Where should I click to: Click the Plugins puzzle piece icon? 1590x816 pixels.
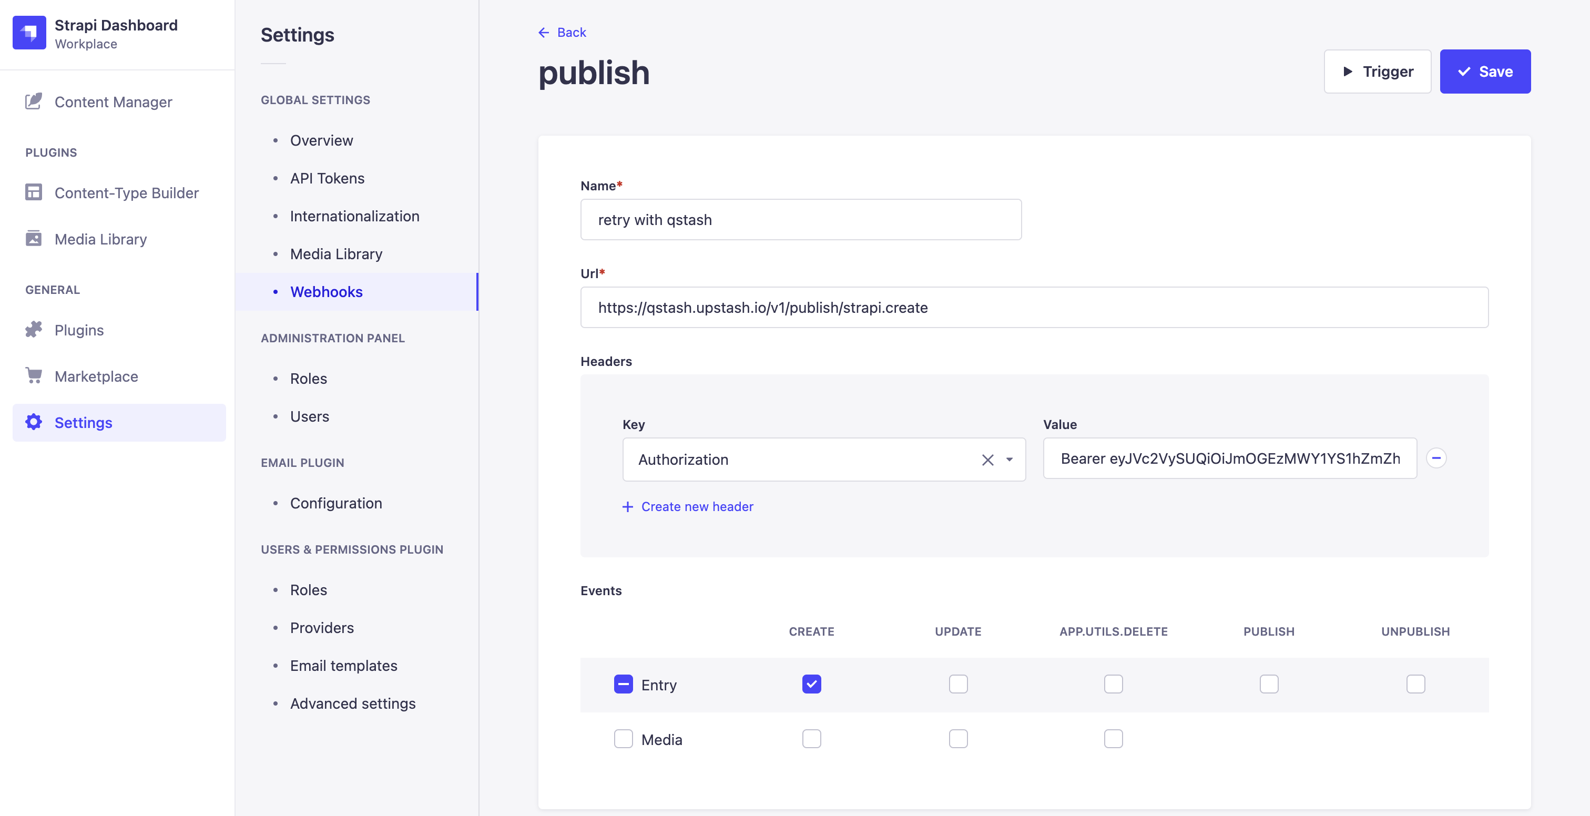pyautogui.click(x=33, y=330)
